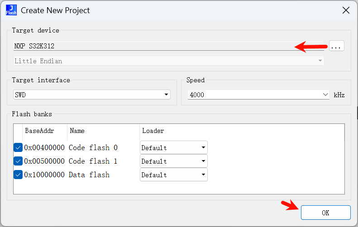The width and height of the screenshot is (358, 227).
Task: Click the 'Data flash' name text
Action: point(89,175)
